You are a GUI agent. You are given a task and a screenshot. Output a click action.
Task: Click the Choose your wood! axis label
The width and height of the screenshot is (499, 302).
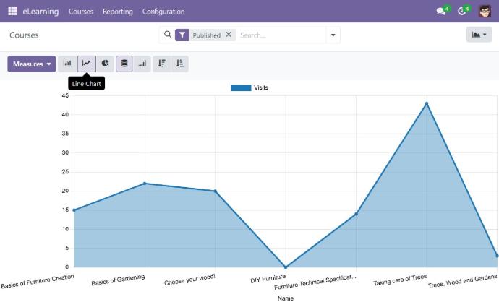pos(189,280)
